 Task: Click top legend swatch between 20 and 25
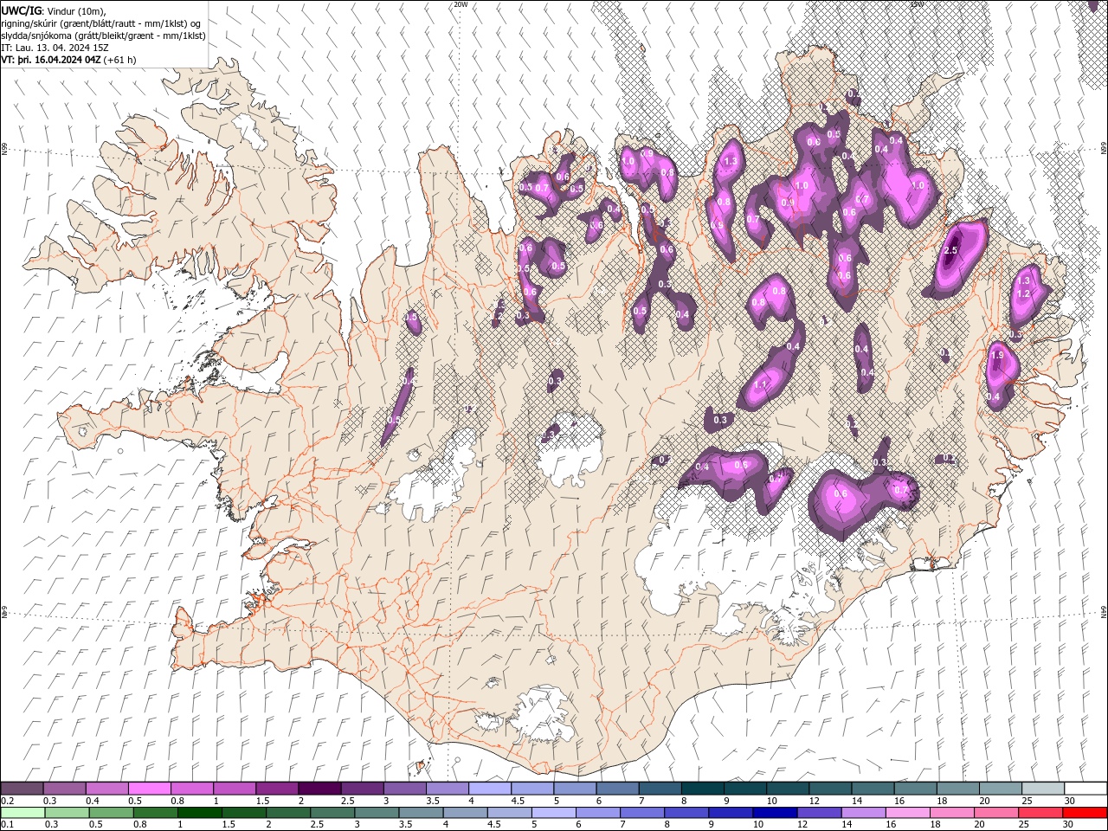click(1001, 789)
